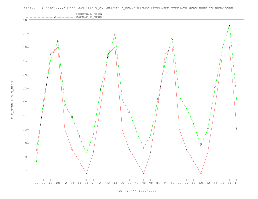Click the x-axis forecast hour label 84

point(236,183)
